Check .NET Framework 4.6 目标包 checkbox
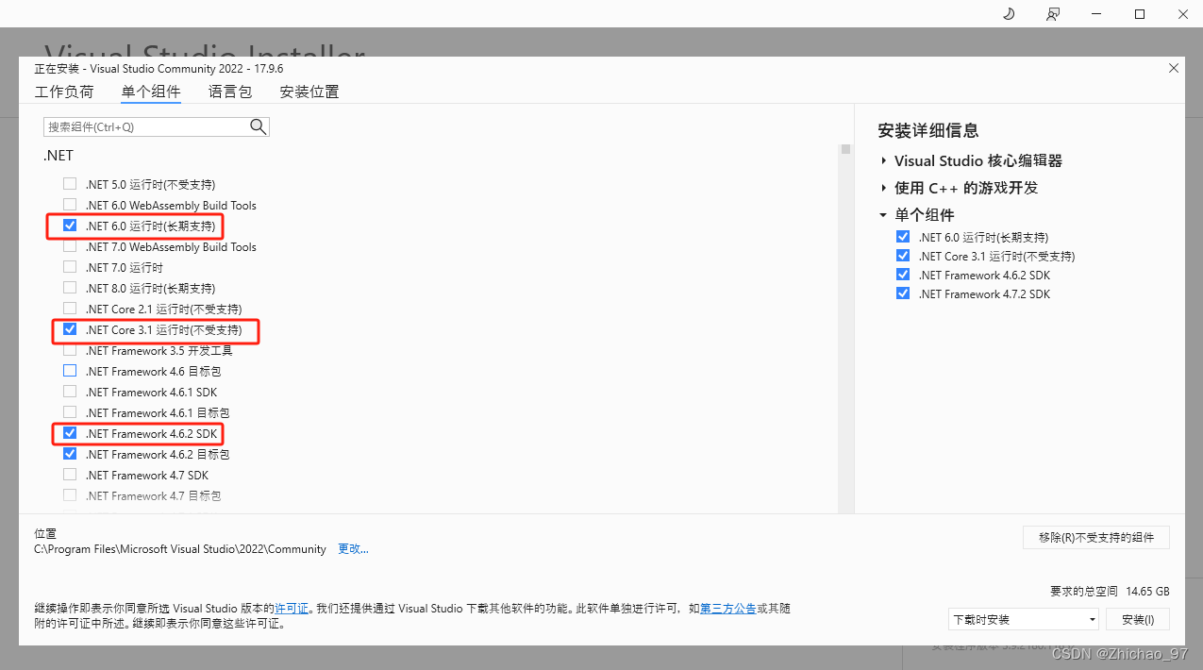Screen dimensions: 1203x670 [70, 371]
